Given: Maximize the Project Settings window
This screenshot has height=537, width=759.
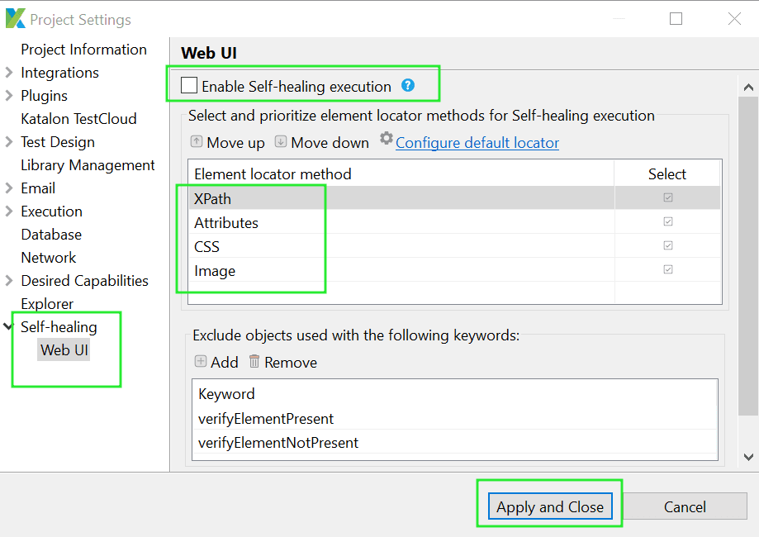Looking at the screenshot, I should (x=676, y=19).
